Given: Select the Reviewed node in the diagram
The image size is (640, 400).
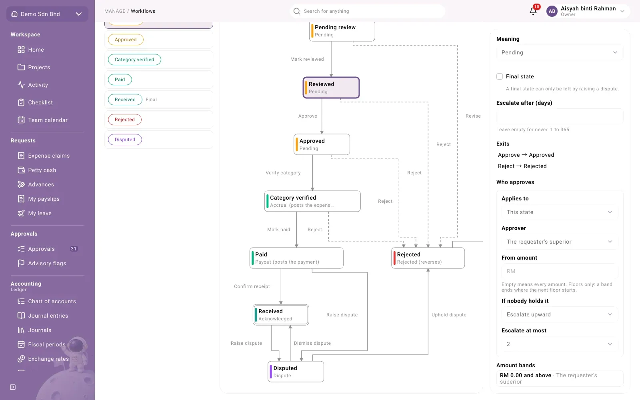Looking at the screenshot, I should click(331, 88).
